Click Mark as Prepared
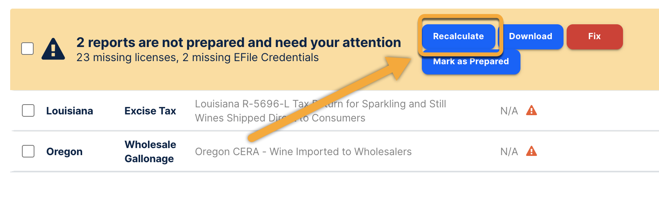This screenshot has height=199, width=659. point(471,63)
